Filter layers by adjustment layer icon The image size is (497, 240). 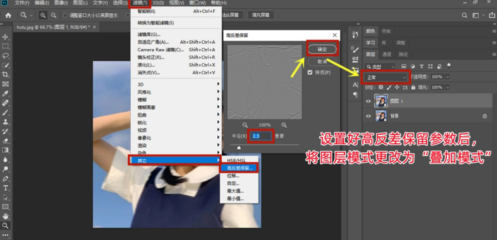point(412,66)
